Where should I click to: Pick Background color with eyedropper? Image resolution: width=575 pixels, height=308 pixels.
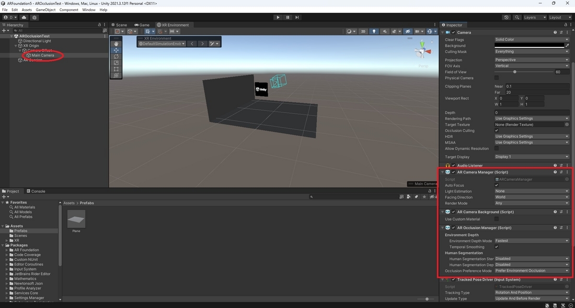567,45
